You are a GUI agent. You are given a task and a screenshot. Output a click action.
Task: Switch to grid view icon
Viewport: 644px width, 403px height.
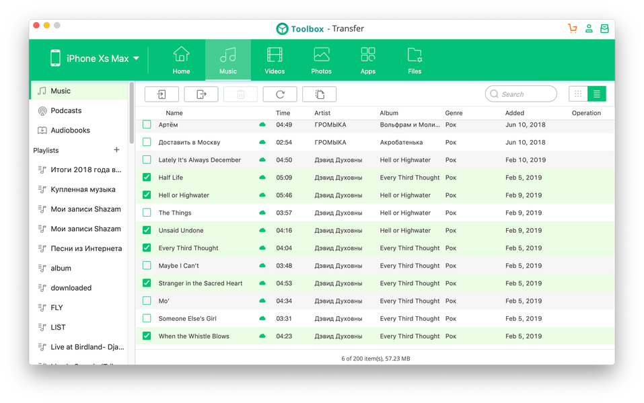coord(578,94)
